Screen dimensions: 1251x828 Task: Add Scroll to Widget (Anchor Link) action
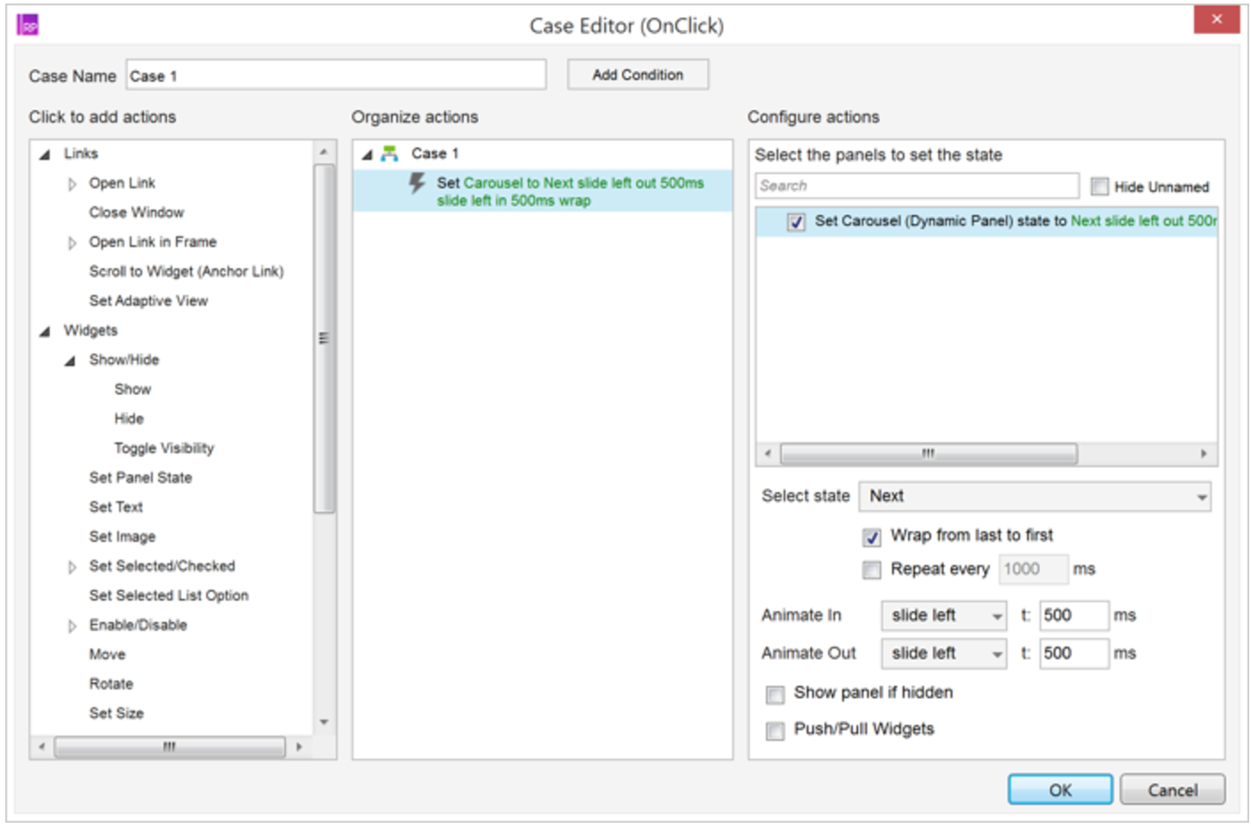[x=186, y=272]
